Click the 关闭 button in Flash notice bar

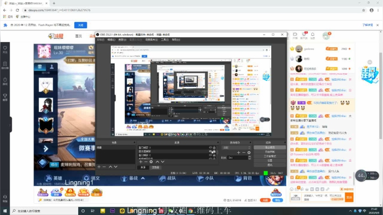coord(81,25)
